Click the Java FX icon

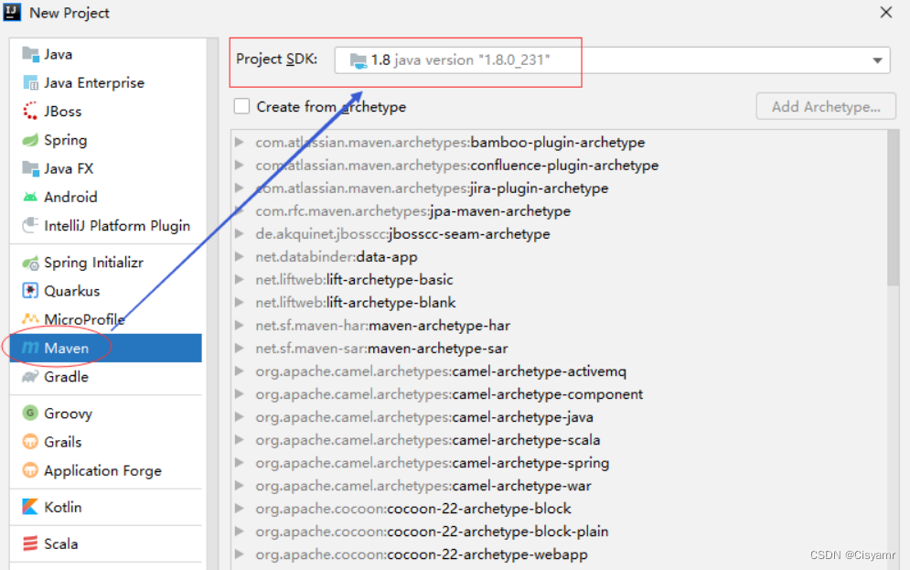coord(30,168)
